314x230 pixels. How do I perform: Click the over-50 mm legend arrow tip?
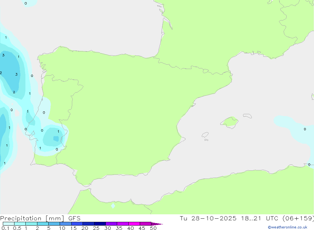tap(157, 224)
